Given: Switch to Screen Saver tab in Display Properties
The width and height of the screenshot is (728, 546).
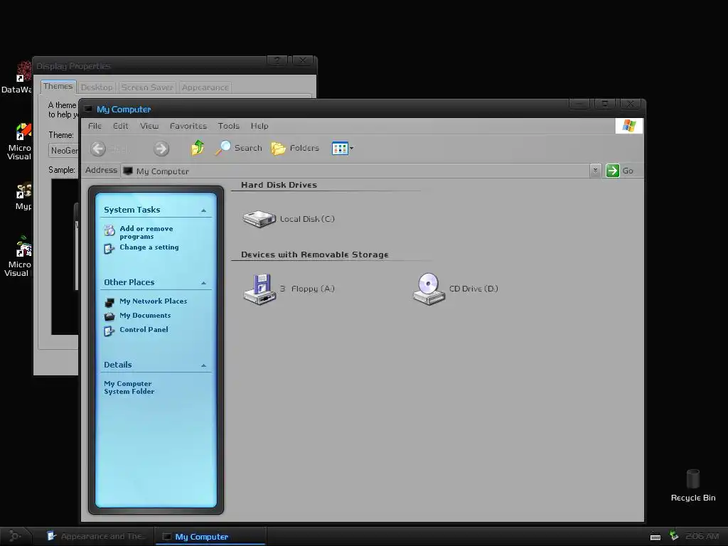Looking at the screenshot, I should tap(147, 87).
